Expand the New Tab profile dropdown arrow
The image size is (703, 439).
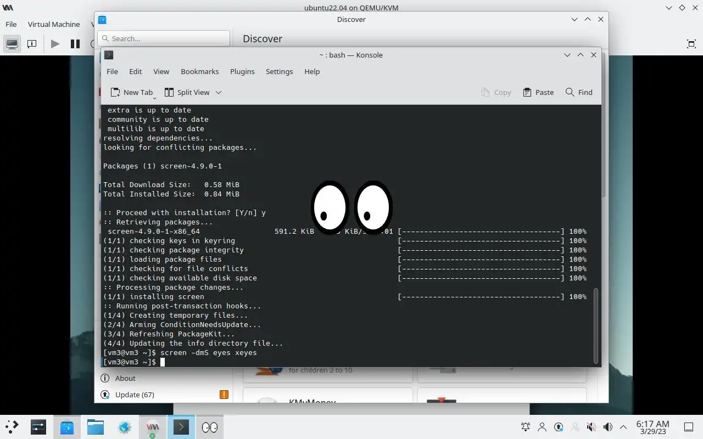[x=154, y=98]
